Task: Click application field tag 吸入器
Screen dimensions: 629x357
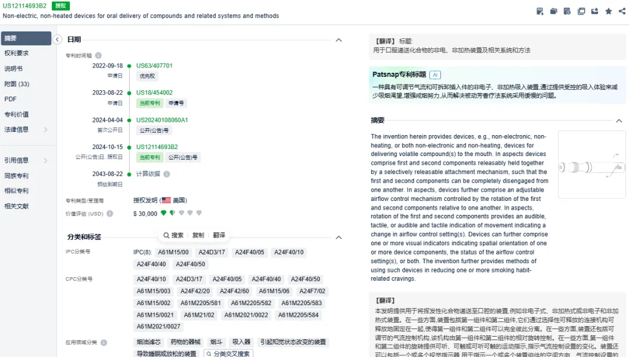Action: (x=242, y=342)
